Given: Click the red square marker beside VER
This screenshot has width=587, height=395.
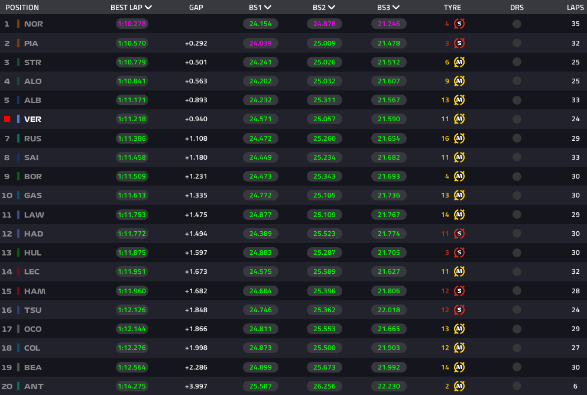Looking at the screenshot, I should (7, 119).
